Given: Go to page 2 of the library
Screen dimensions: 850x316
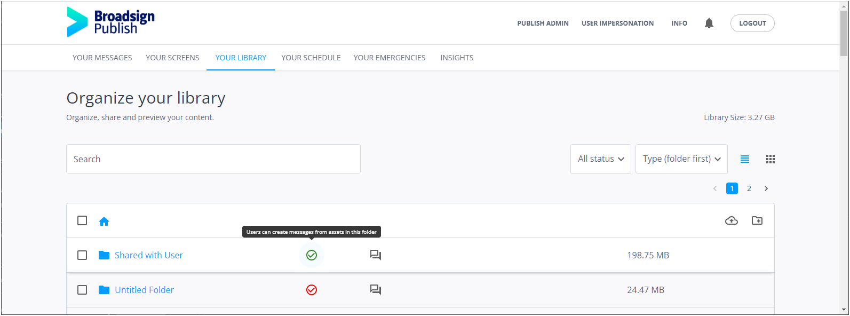Looking at the screenshot, I should (749, 188).
